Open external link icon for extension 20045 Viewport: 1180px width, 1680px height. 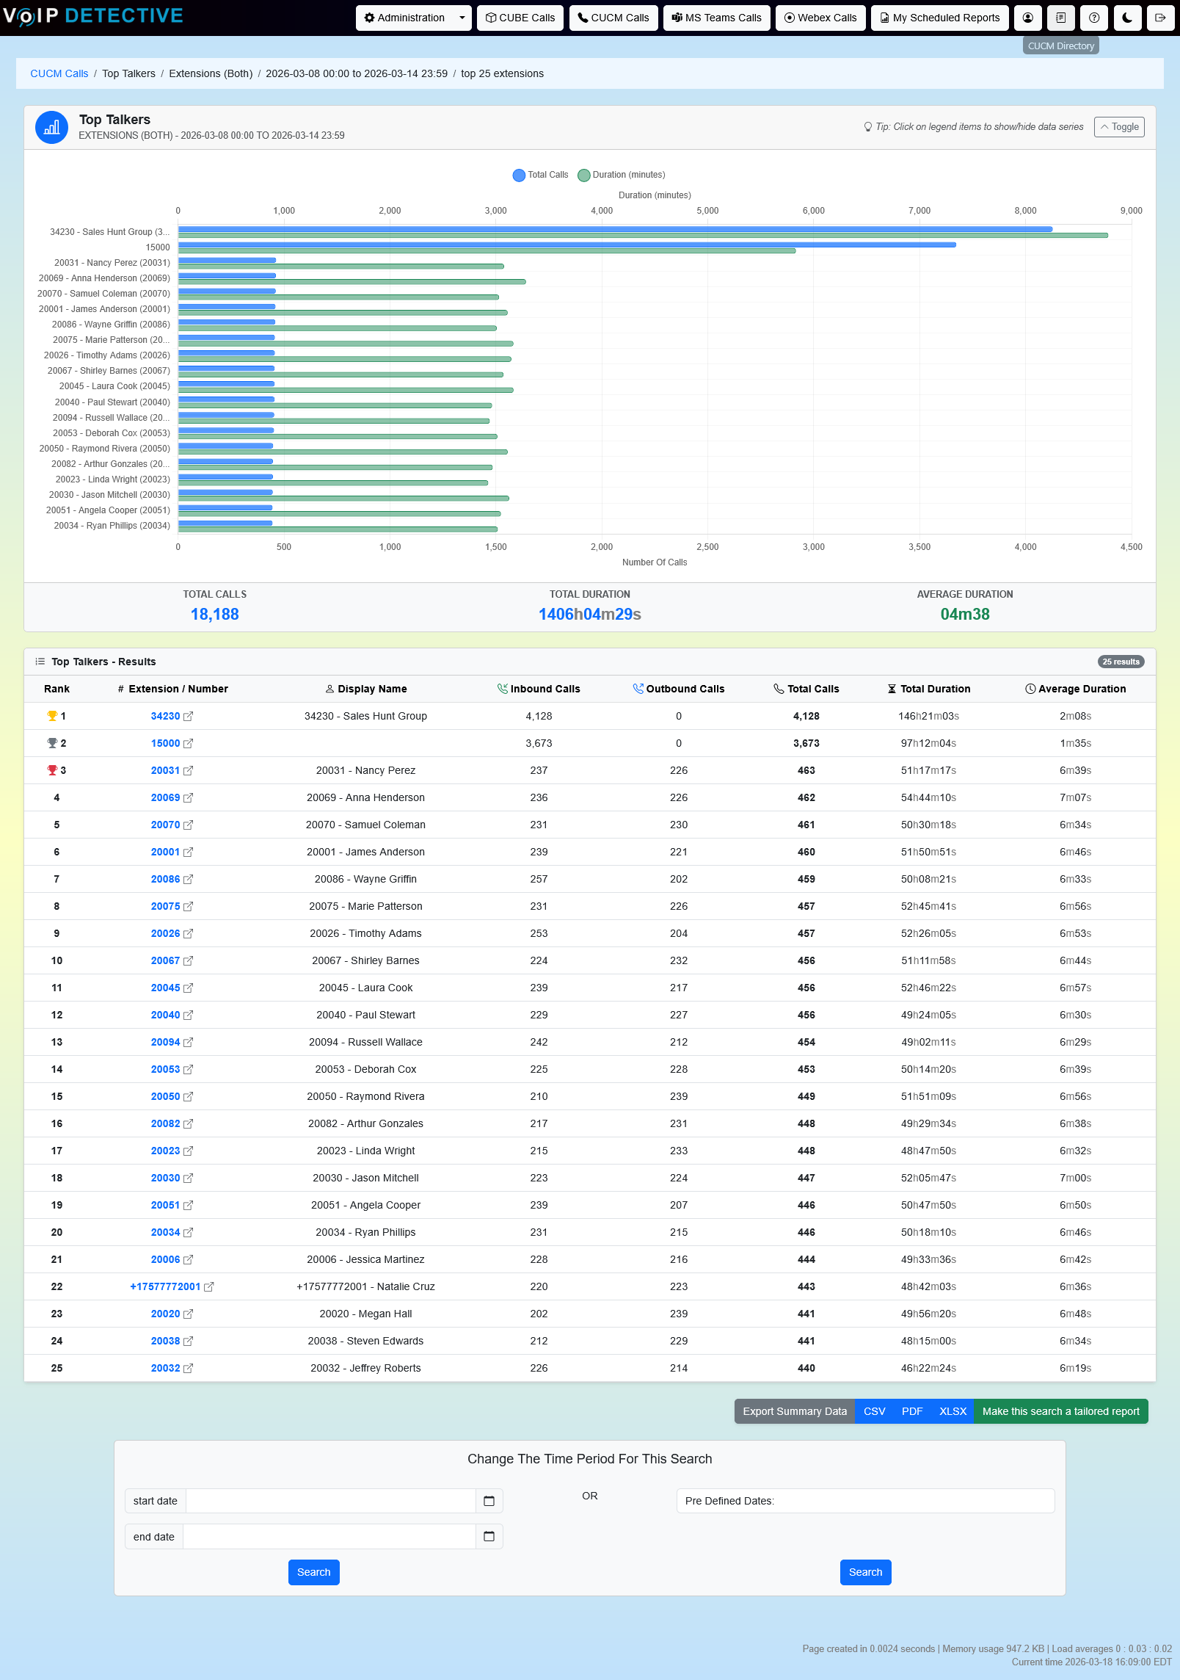point(188,988)
